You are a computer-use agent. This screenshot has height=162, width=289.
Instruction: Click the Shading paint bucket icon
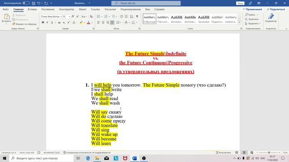[x=126, y=22]
